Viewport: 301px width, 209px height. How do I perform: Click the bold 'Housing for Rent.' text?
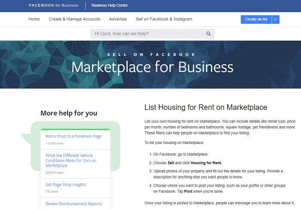pyautogui.click(x=206, y=163)
